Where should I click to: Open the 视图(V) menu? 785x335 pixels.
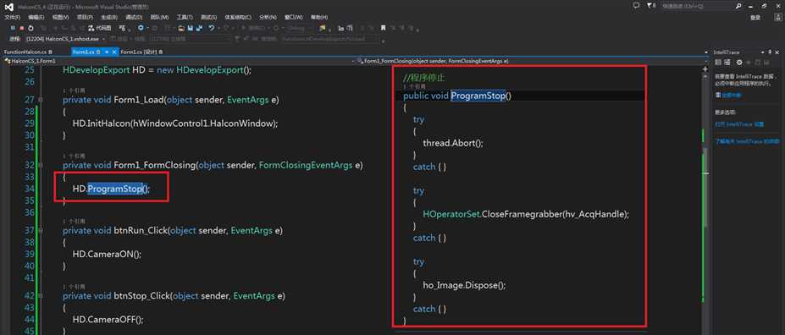pos(60,17)
